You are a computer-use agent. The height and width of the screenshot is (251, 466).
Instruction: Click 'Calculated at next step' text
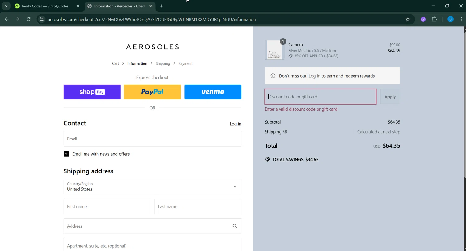click(x=379, y=132)
